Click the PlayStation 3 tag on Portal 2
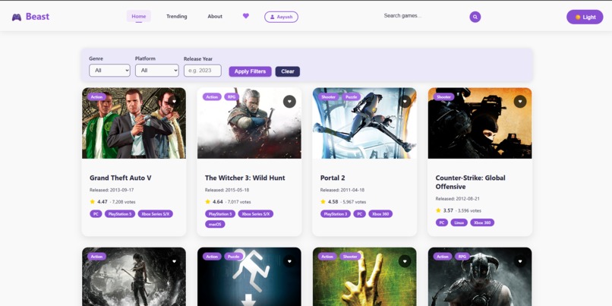Viewport: 612px width, 306px height. pos(336,214)
